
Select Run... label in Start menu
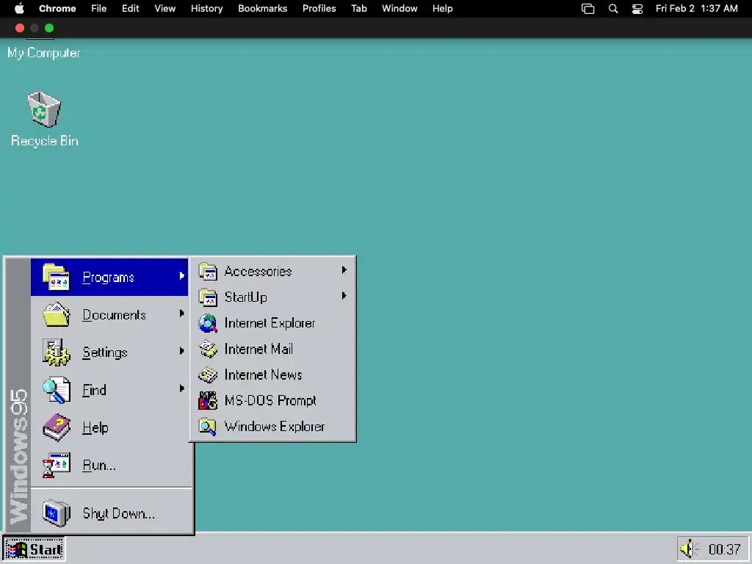pyautogui.click(x=99, y=465)
